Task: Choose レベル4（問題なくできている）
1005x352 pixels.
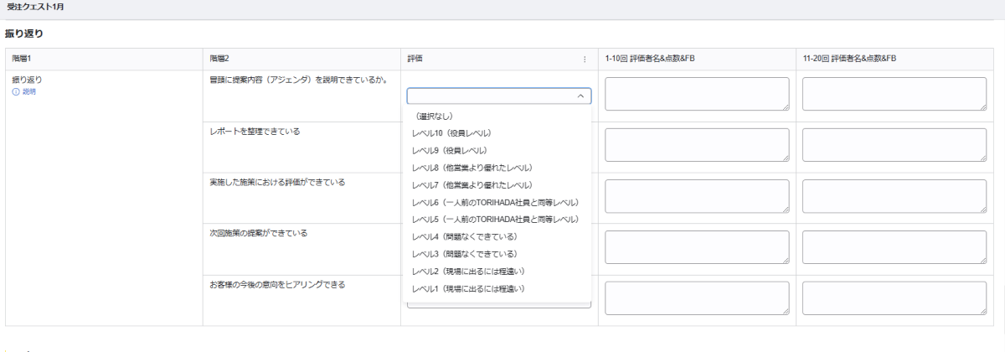Action: pyautogui.click(x=464, y=237)
